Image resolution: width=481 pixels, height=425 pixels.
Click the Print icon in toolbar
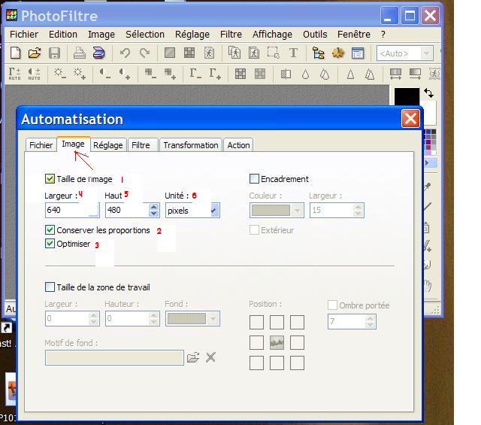pos(80,53)
